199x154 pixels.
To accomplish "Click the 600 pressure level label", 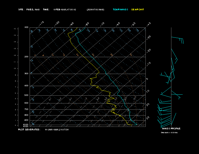I will (26, 103).
